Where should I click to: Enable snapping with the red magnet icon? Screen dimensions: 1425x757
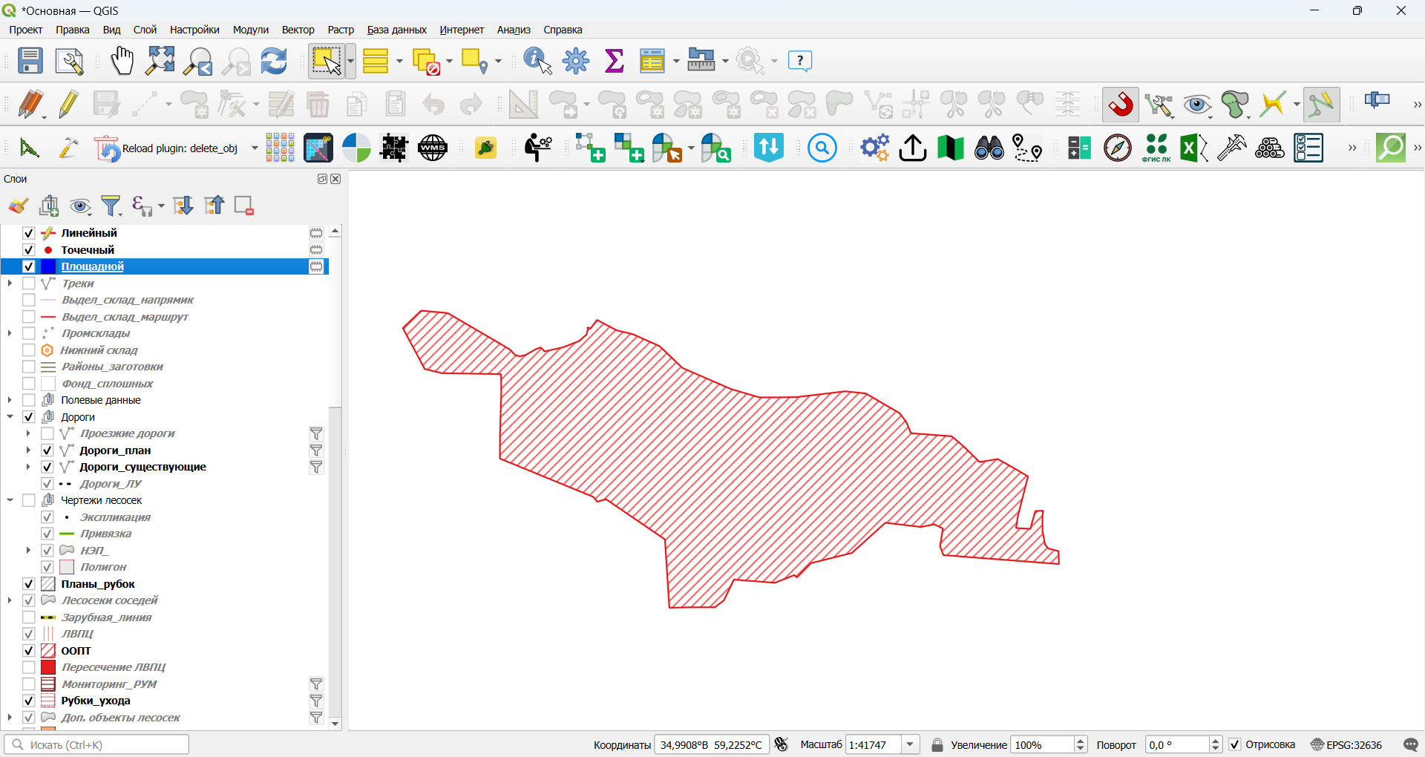(1121, 105)
